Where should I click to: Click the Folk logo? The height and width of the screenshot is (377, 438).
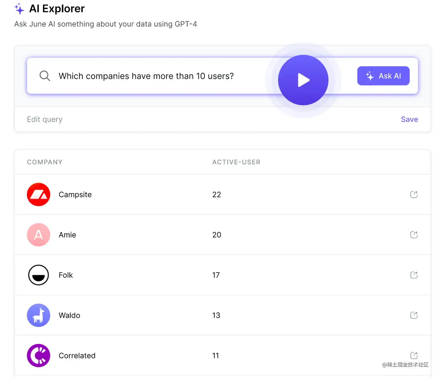(39, 275)
